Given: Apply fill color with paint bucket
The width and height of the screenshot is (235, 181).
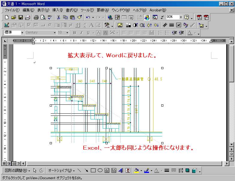Looking at the screenshot, I should (x=137, y=171).
